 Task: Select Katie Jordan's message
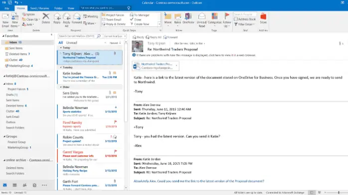[90, 77]
